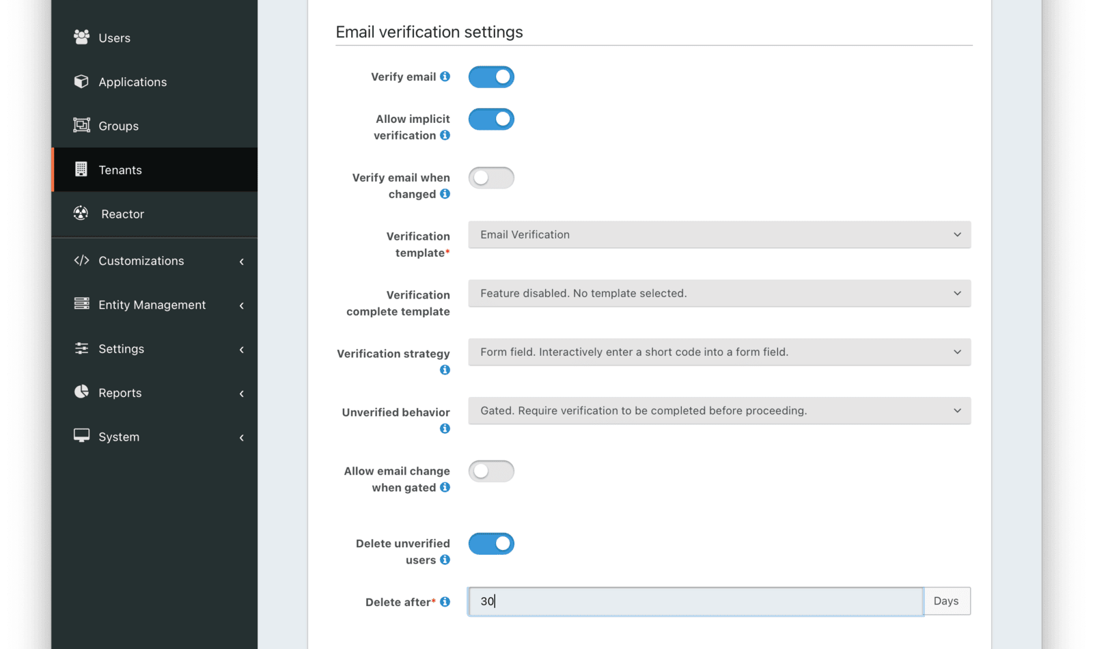Click the Reports pie chart icon
This screenshot has height=649, width=1093.
(81, 391)
